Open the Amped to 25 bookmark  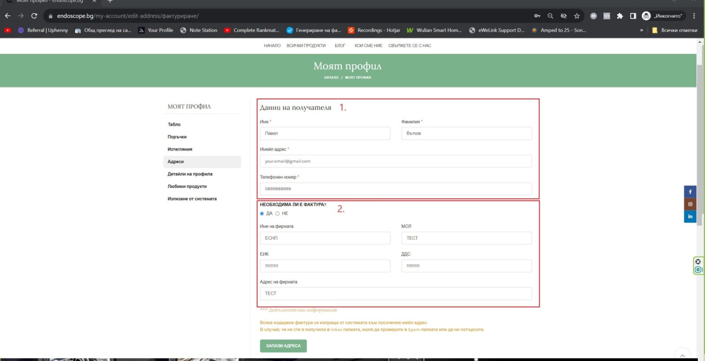pos(559,30)
